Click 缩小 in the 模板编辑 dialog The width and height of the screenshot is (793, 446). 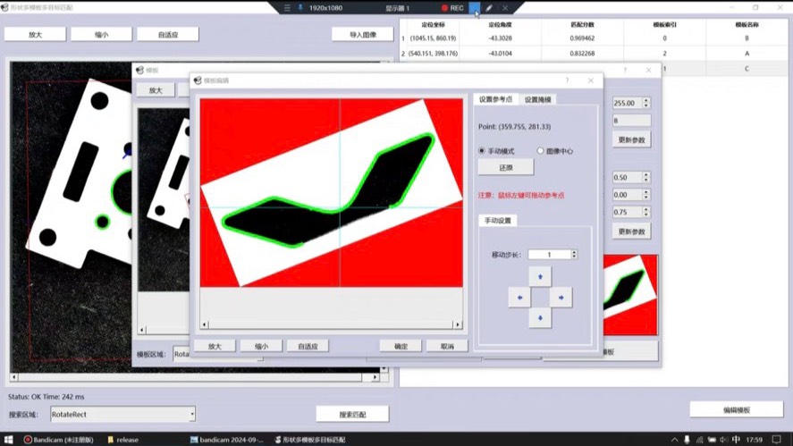pyautogui.click(x=261, y=347)
